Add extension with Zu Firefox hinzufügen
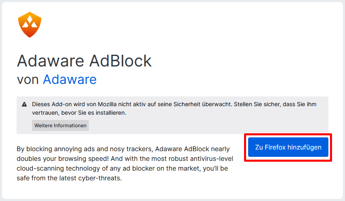Screen dimensions: 345x201 pyautogui.click(x=288, y=147)
